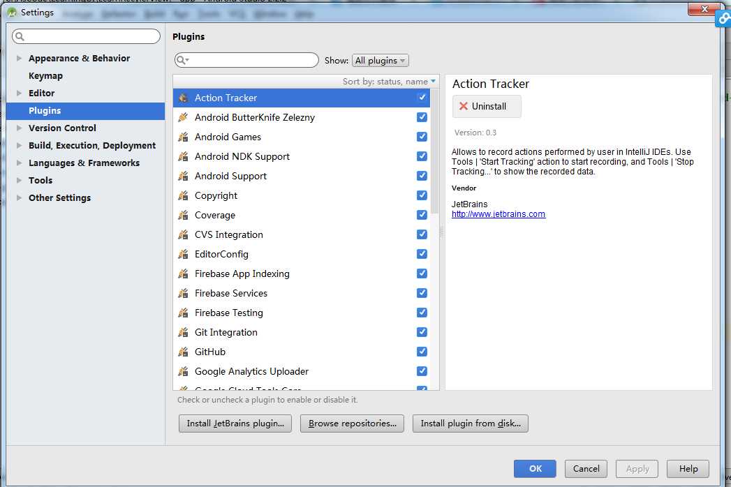
Task: Select the Firebase Testing plugin row
Action: pyautogui.click(x=301, y=313)
